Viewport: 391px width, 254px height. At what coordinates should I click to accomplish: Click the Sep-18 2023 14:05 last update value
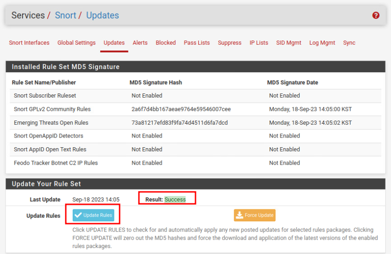coord(96,200)
